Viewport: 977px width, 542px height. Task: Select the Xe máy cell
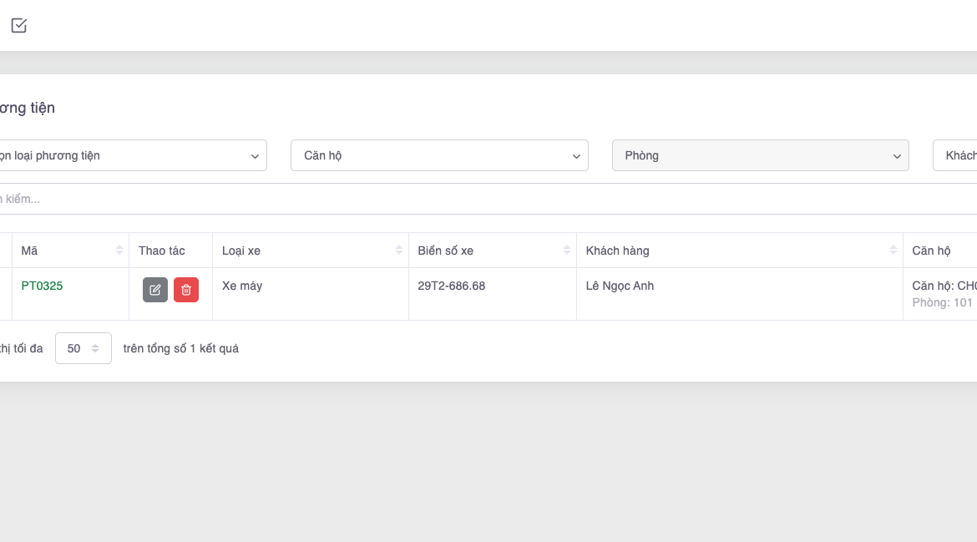pyautogui.click(x=242, y=286)
